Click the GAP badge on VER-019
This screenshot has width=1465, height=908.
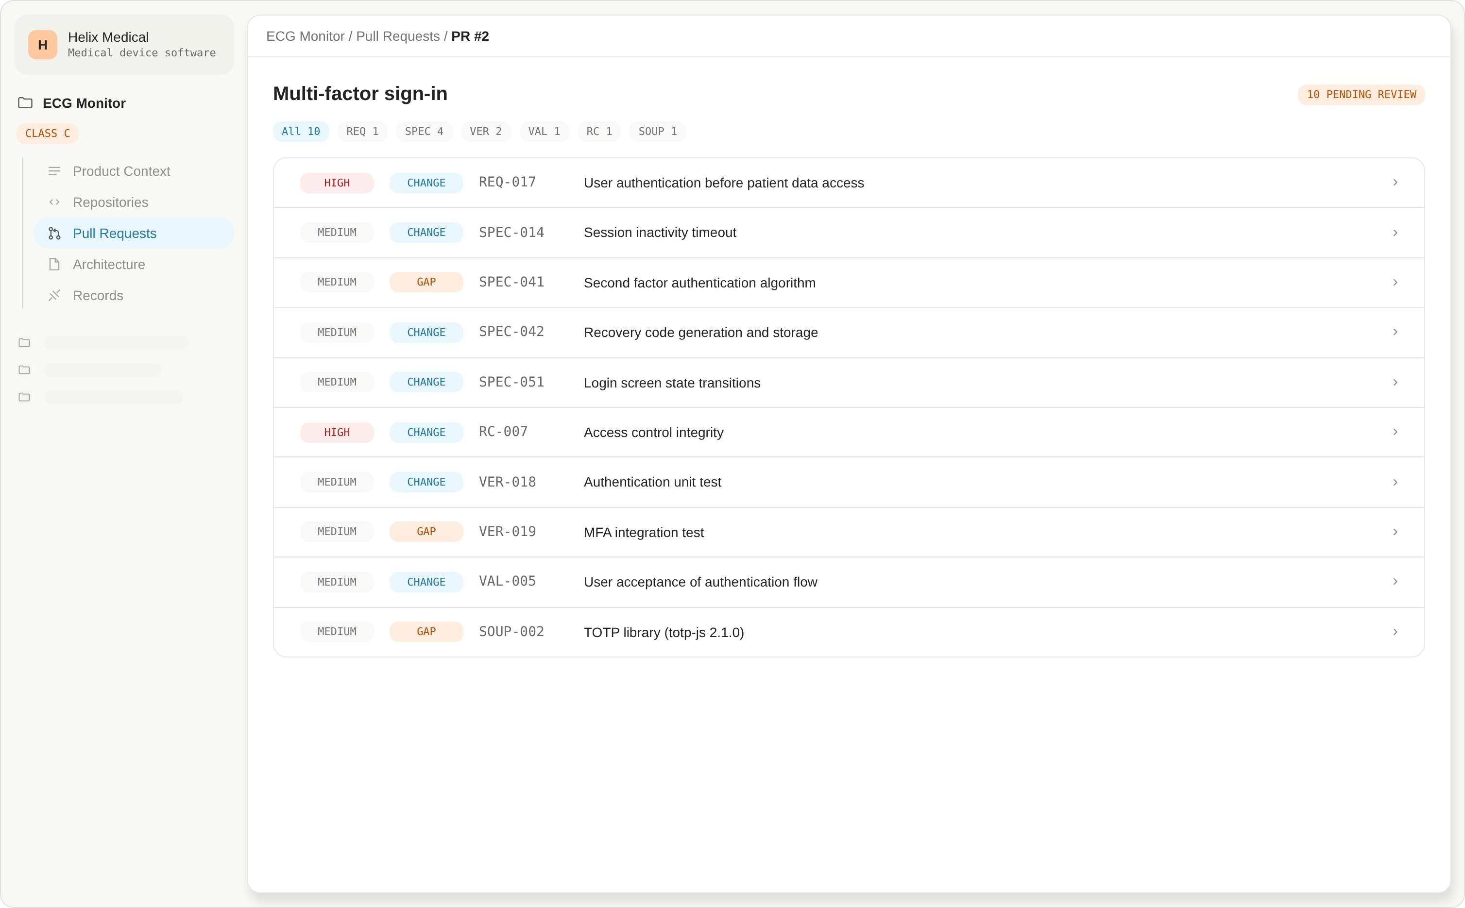point(426,532)
